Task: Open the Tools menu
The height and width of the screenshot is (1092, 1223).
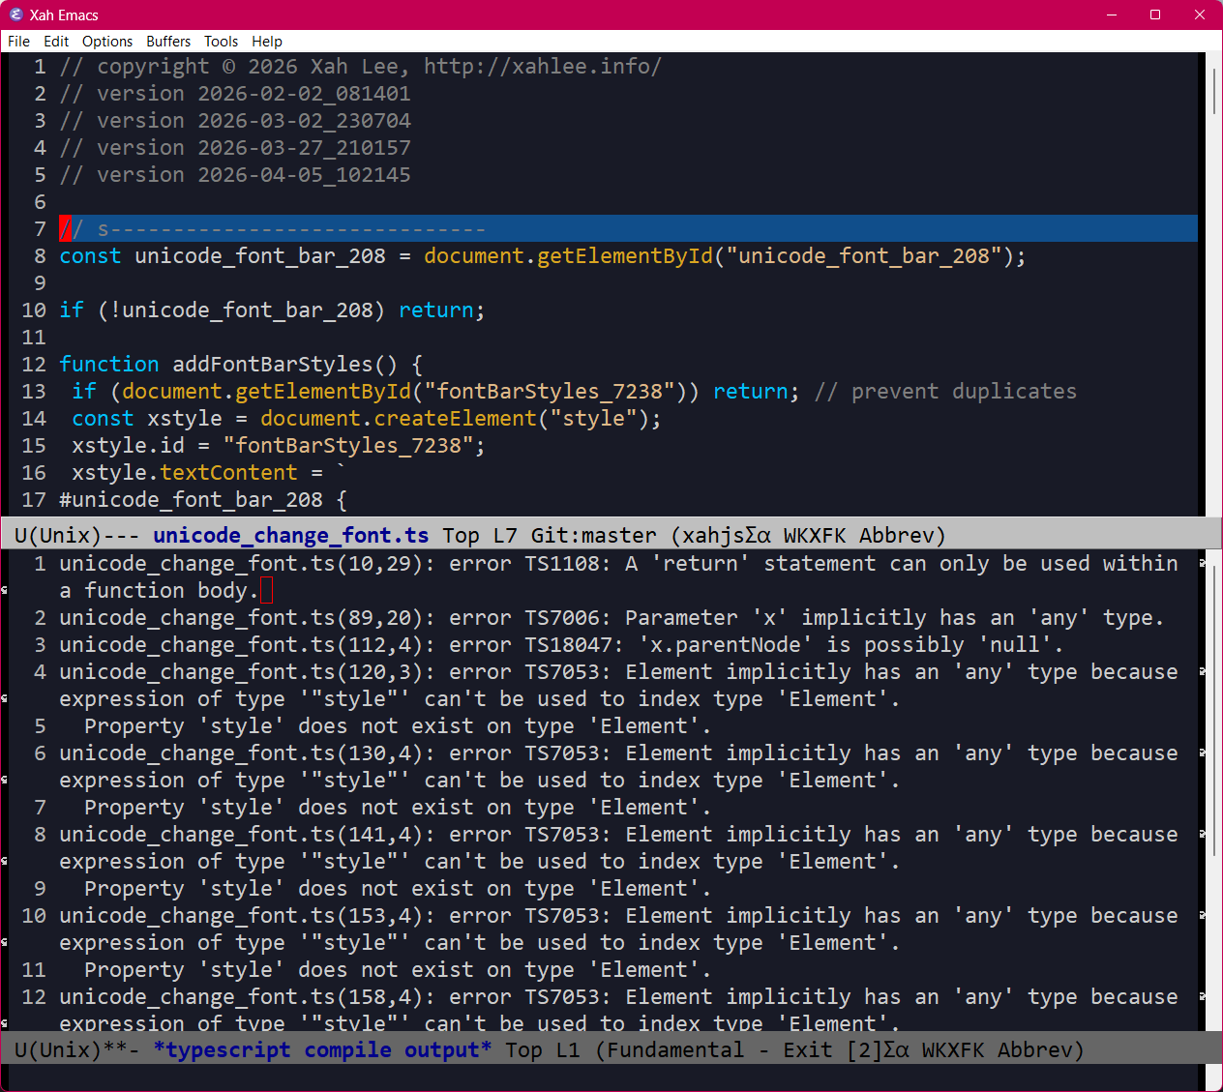Action: pos(221,42)
